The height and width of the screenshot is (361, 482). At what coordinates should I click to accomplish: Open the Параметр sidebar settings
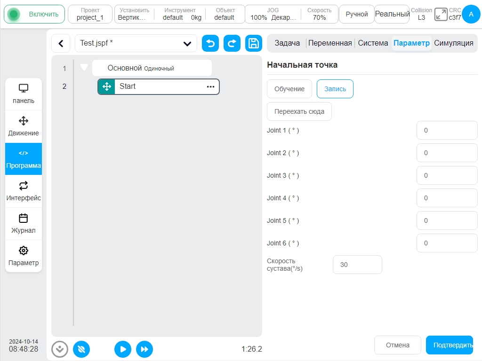(x=24, y=256)
